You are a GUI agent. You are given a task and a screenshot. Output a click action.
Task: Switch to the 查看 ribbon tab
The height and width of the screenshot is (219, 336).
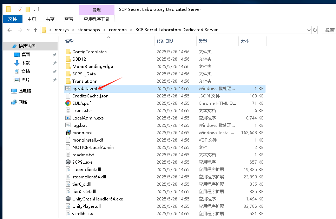click(69, 19)
